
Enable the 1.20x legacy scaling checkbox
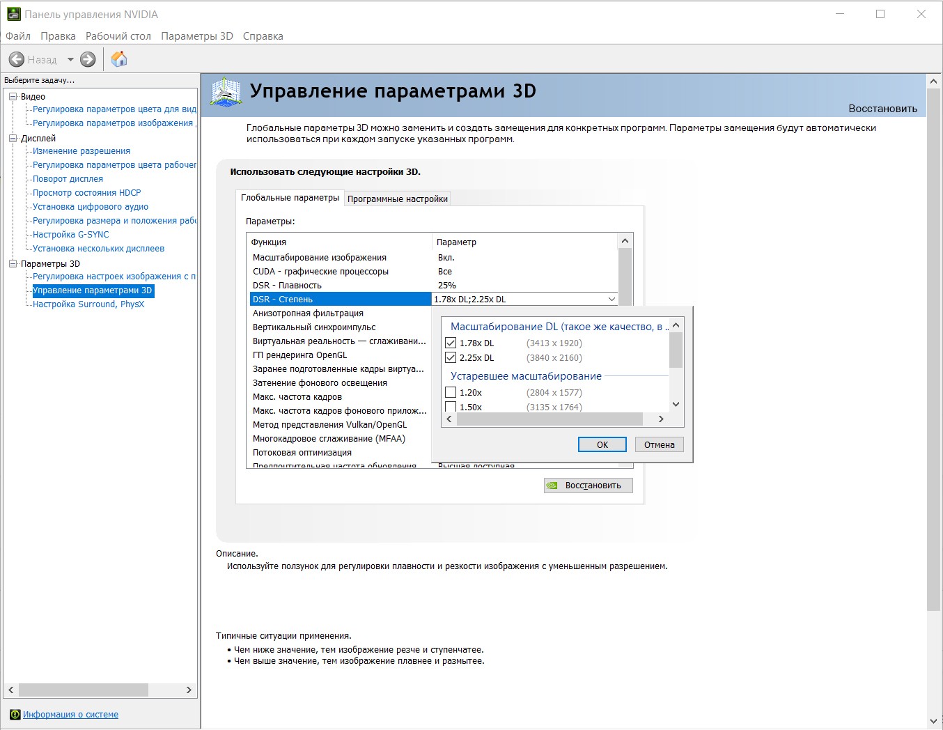point(451,392)
